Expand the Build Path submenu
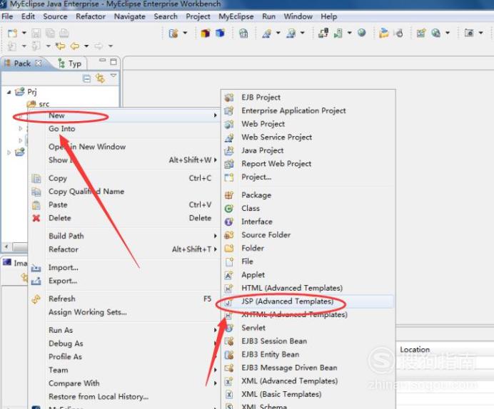Screen dimensions: 494x409 click(124, 236)
